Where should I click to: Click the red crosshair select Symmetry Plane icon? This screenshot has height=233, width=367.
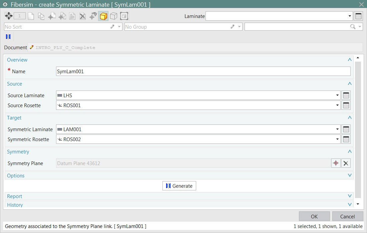point(336,163)
